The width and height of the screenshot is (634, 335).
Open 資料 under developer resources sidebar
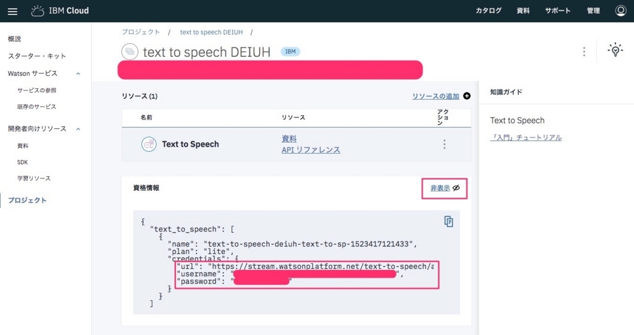point(23,146)
